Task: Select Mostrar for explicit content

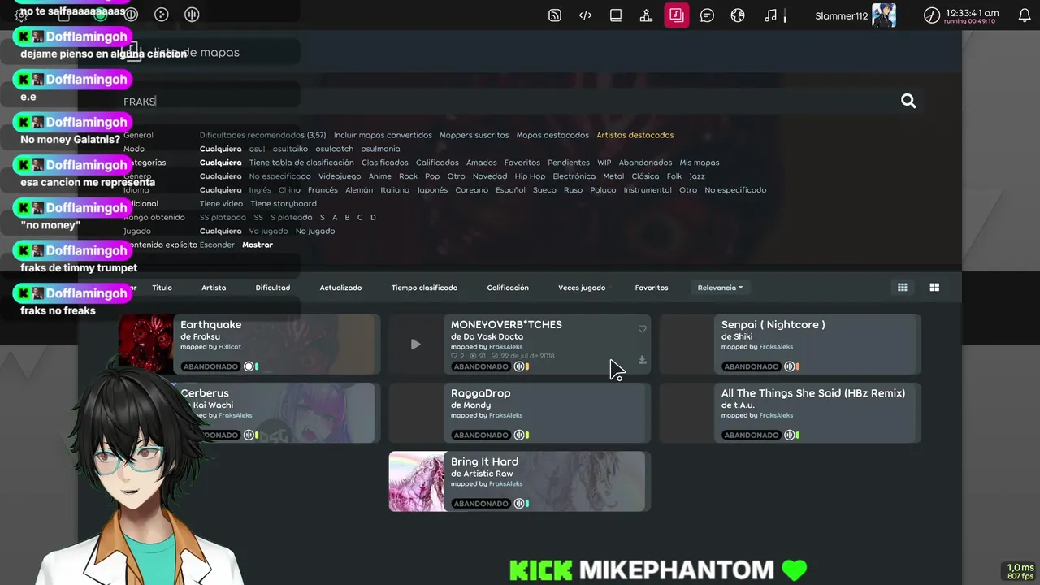Action: (258, 245)
